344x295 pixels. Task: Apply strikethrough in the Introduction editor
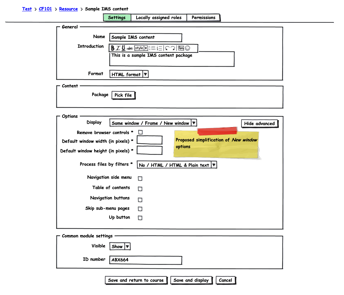[130, 48]
